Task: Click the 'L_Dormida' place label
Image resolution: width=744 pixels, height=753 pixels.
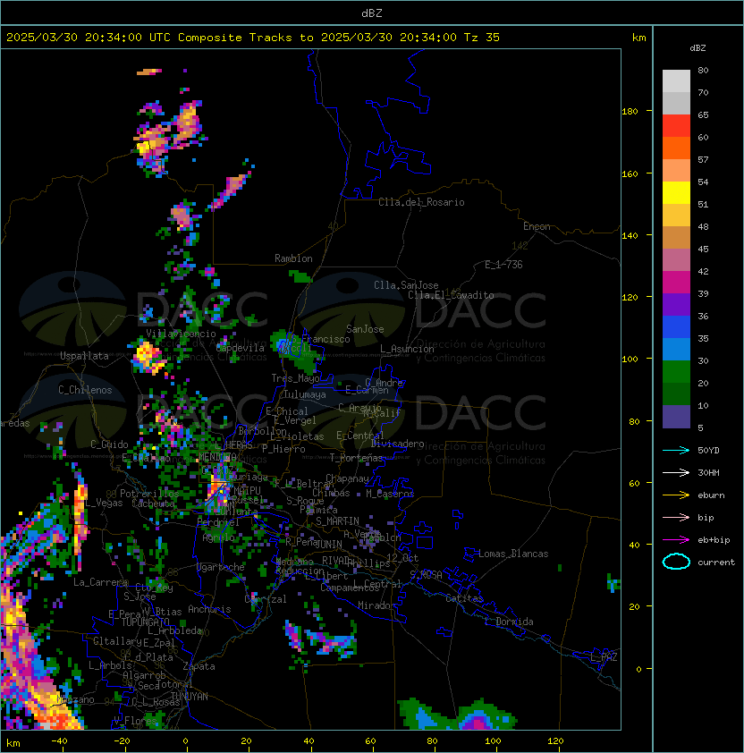Action: click(x=509, y=622)
